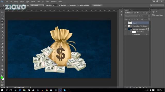Select the Dodge tool

tap(2, 53)
